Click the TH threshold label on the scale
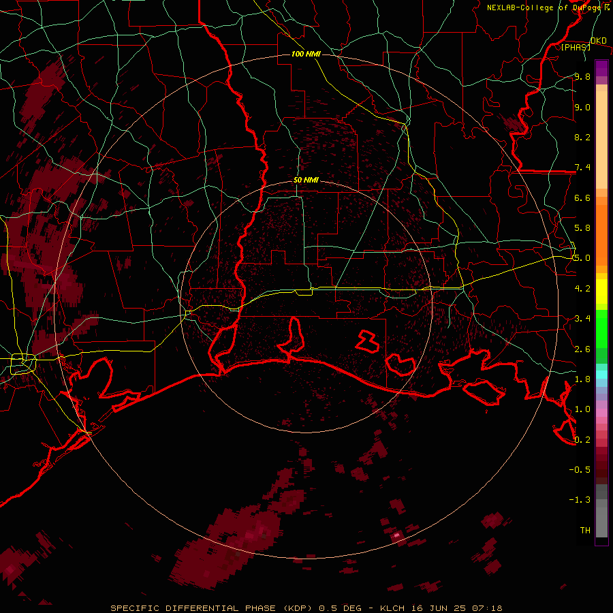Screen dimensions: 613x613 pos(585,531)
